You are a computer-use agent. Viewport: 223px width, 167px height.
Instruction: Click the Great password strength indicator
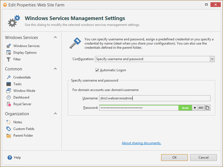coord(185,108)
